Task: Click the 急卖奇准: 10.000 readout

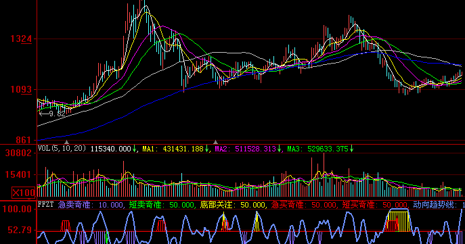Action: coord(90,205)
